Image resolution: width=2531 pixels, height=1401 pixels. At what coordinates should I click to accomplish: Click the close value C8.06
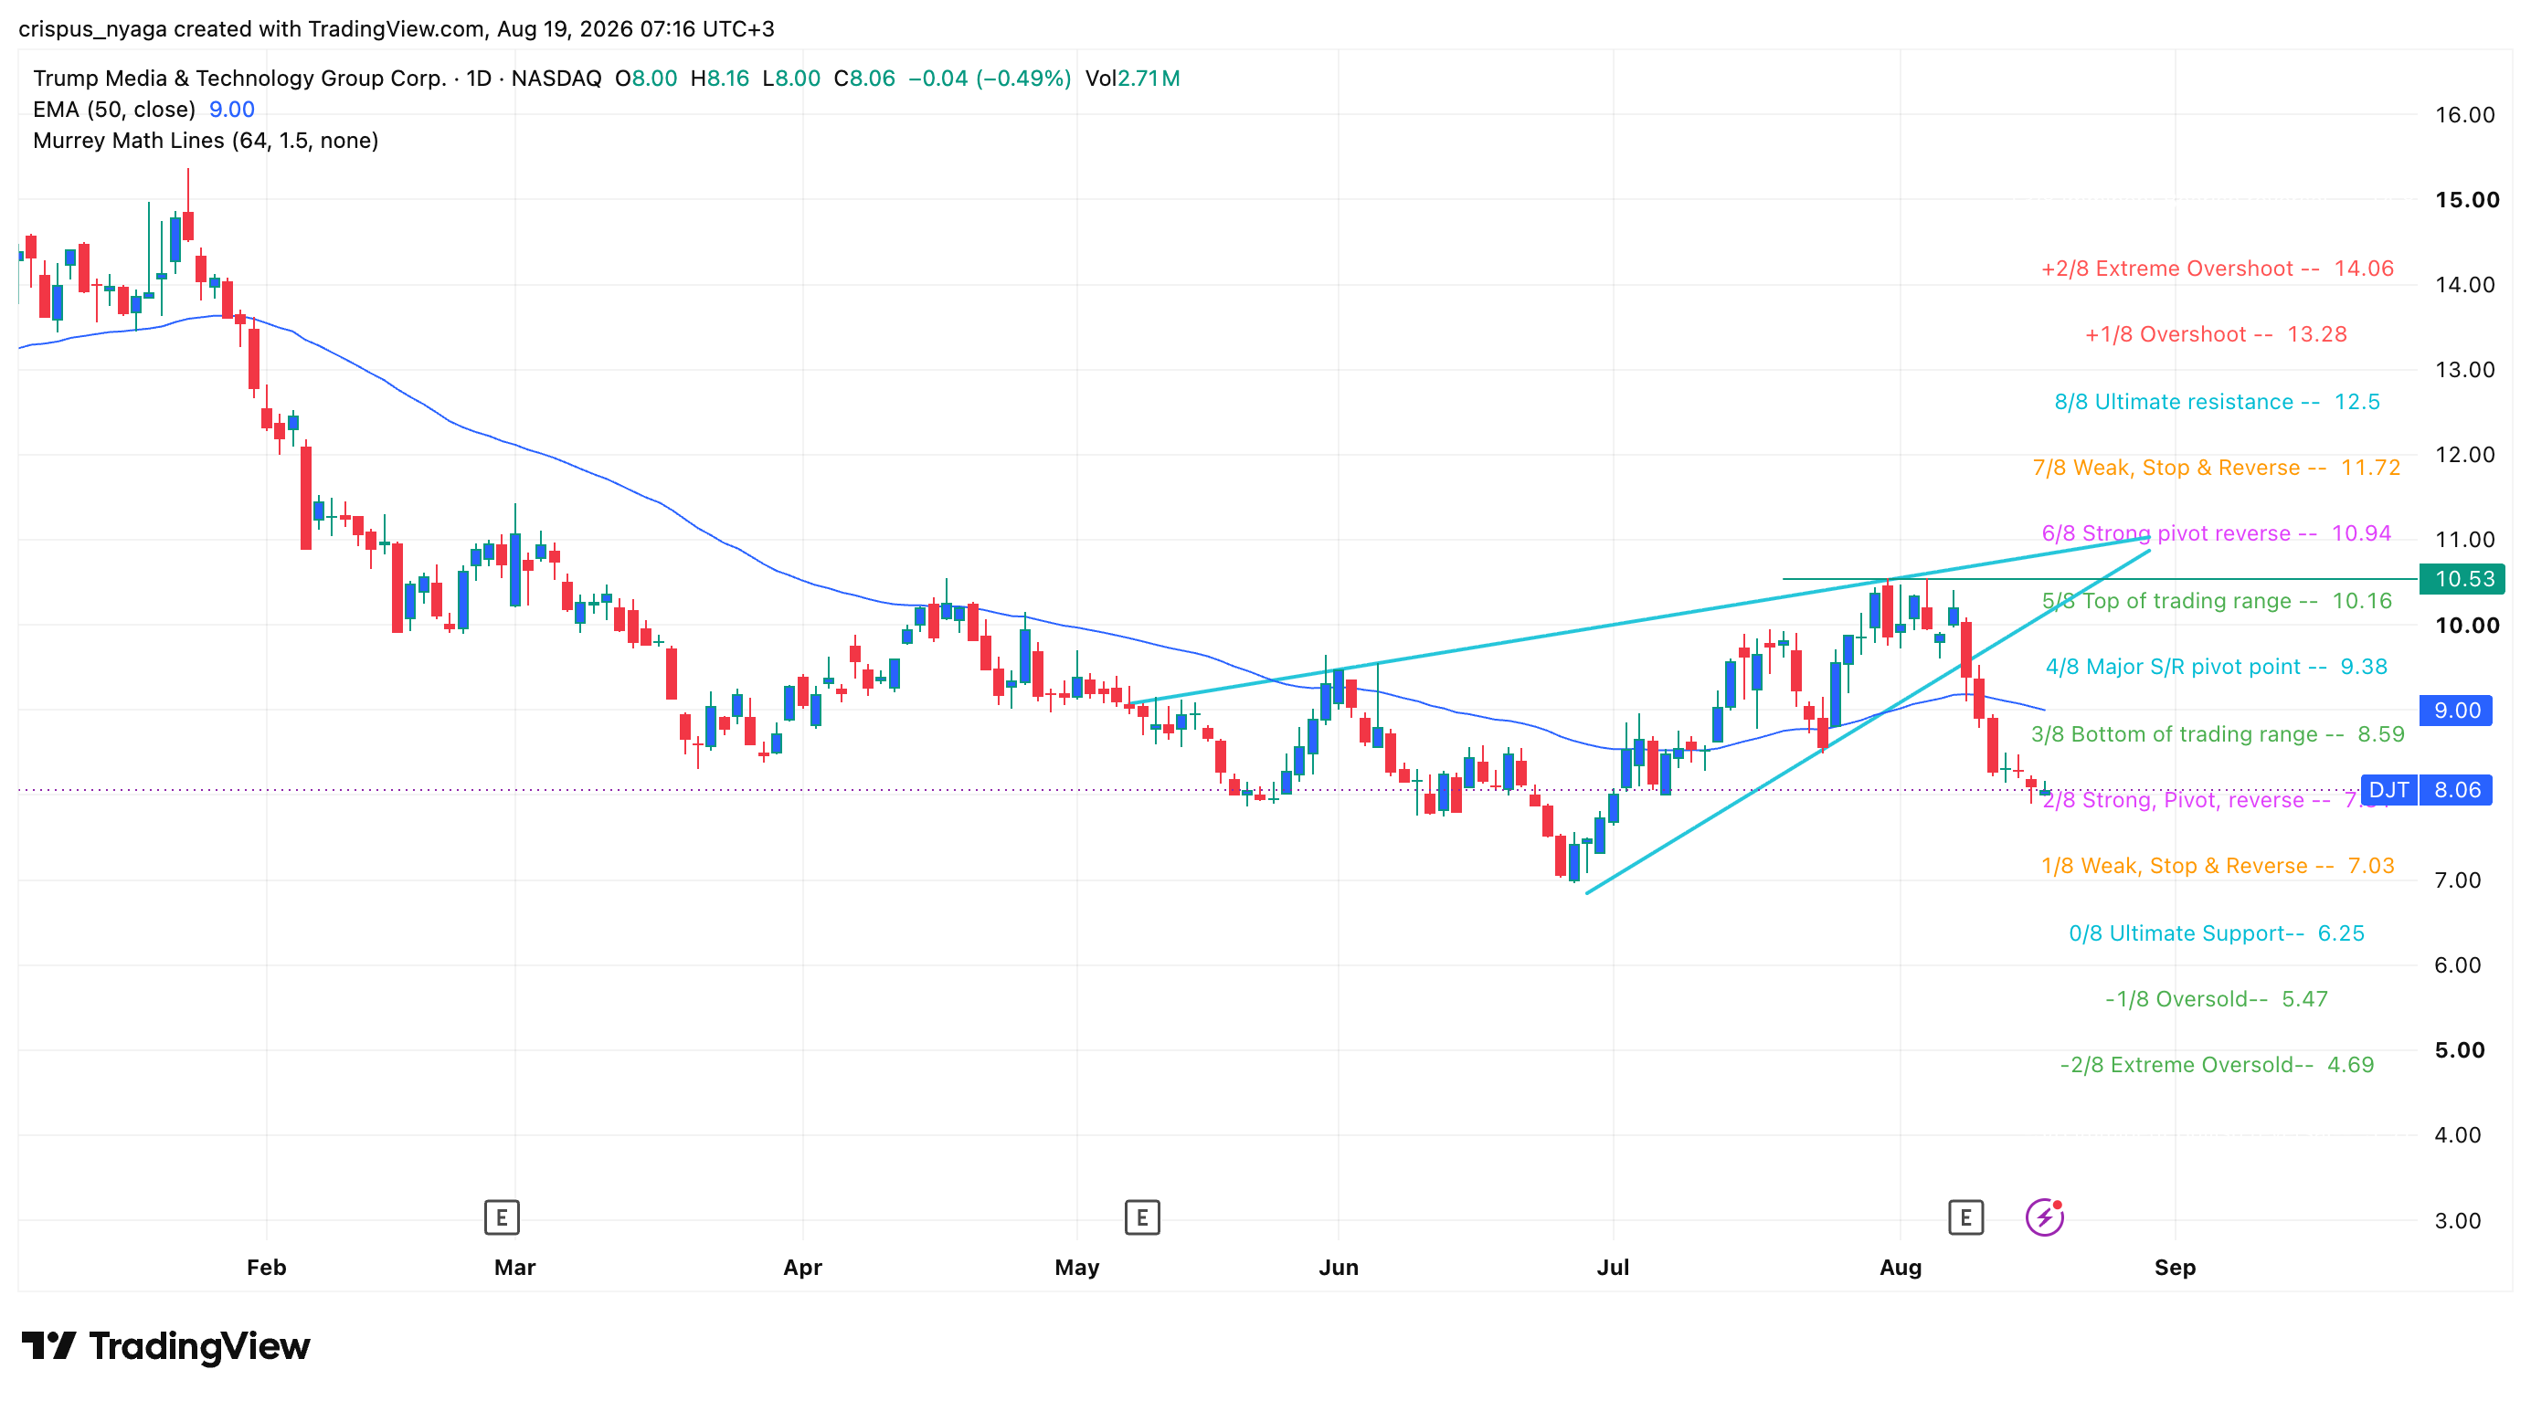(864, 79)
